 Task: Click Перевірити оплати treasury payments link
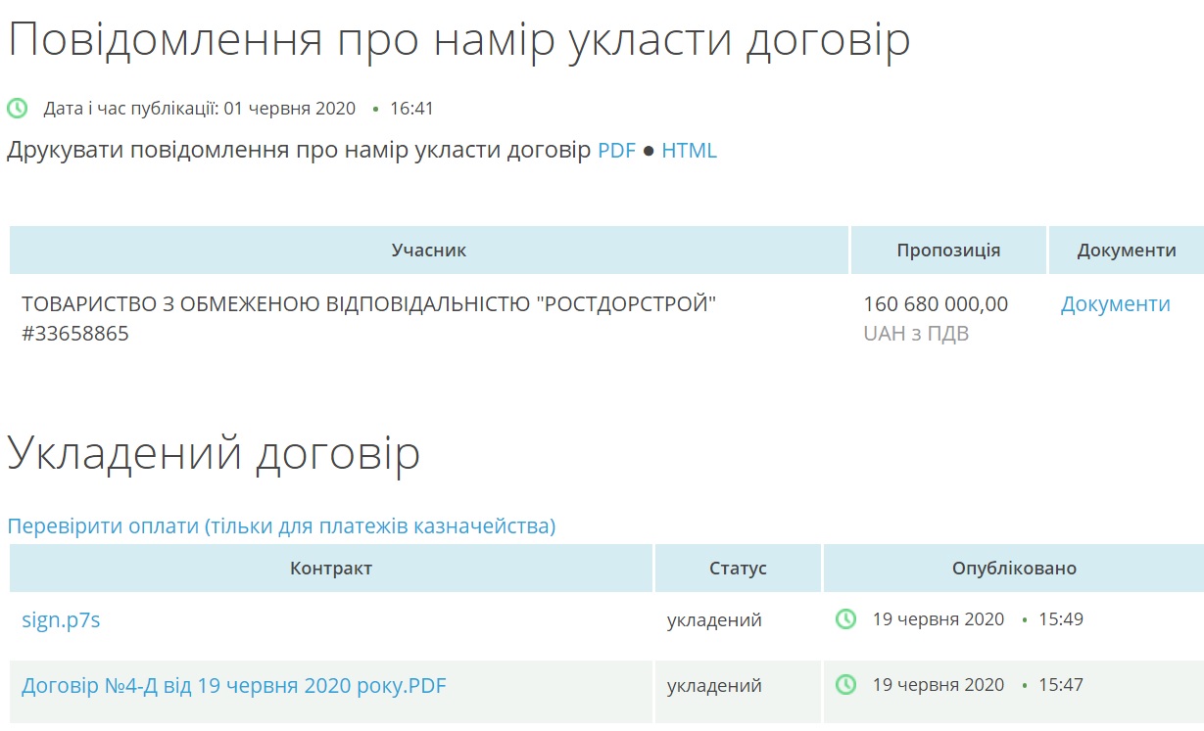[281, 526]
